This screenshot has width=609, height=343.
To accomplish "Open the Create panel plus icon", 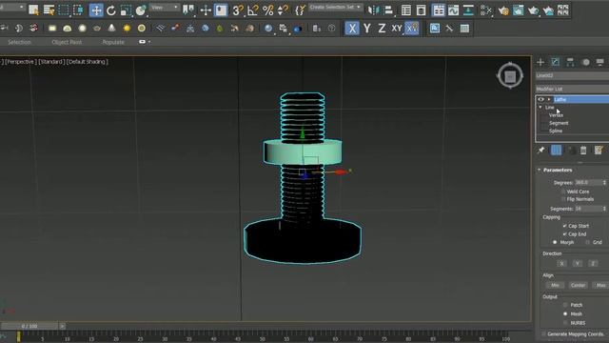I will click(540, 62).
